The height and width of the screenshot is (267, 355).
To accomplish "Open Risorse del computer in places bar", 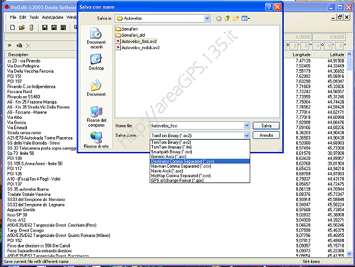I will [96, 116].
